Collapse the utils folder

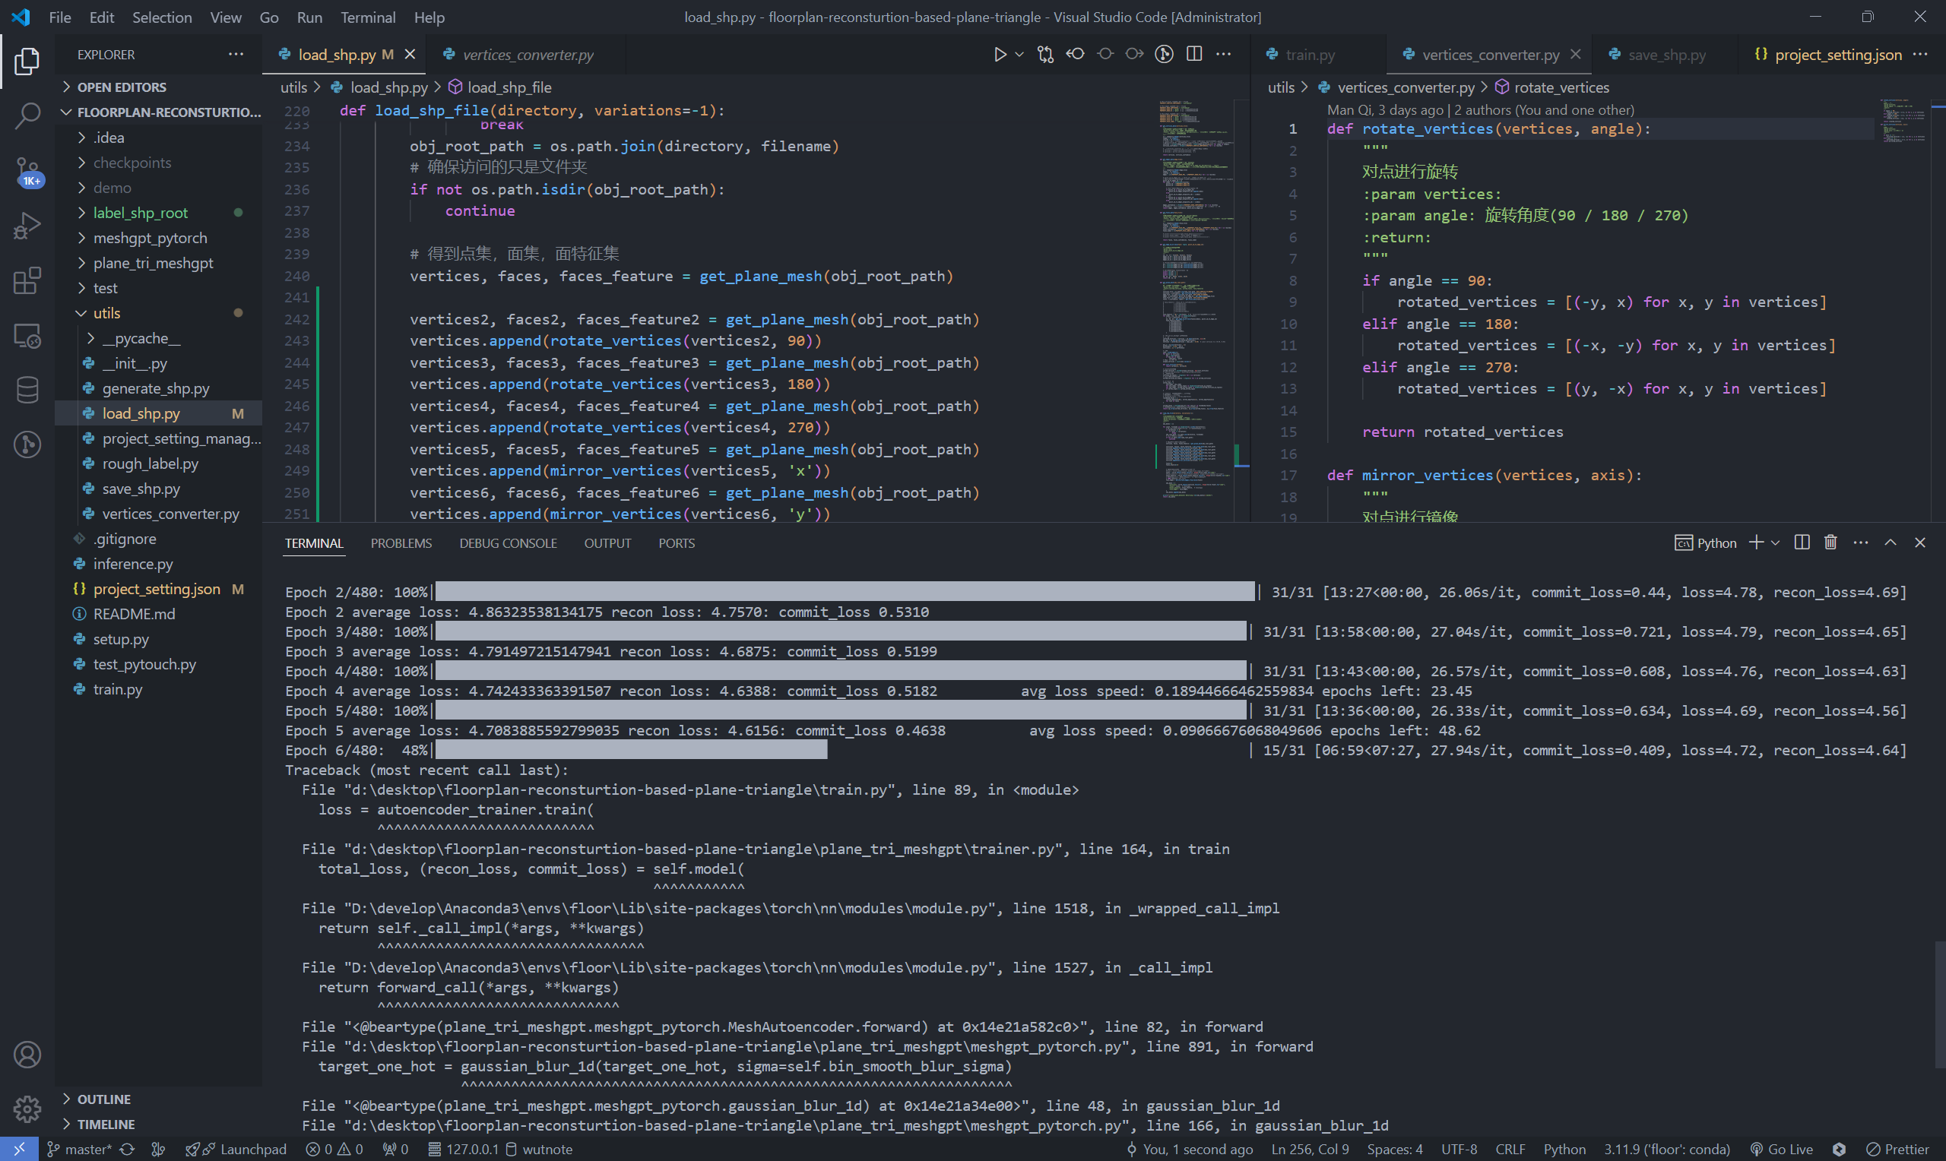click(x=106, y=313)
